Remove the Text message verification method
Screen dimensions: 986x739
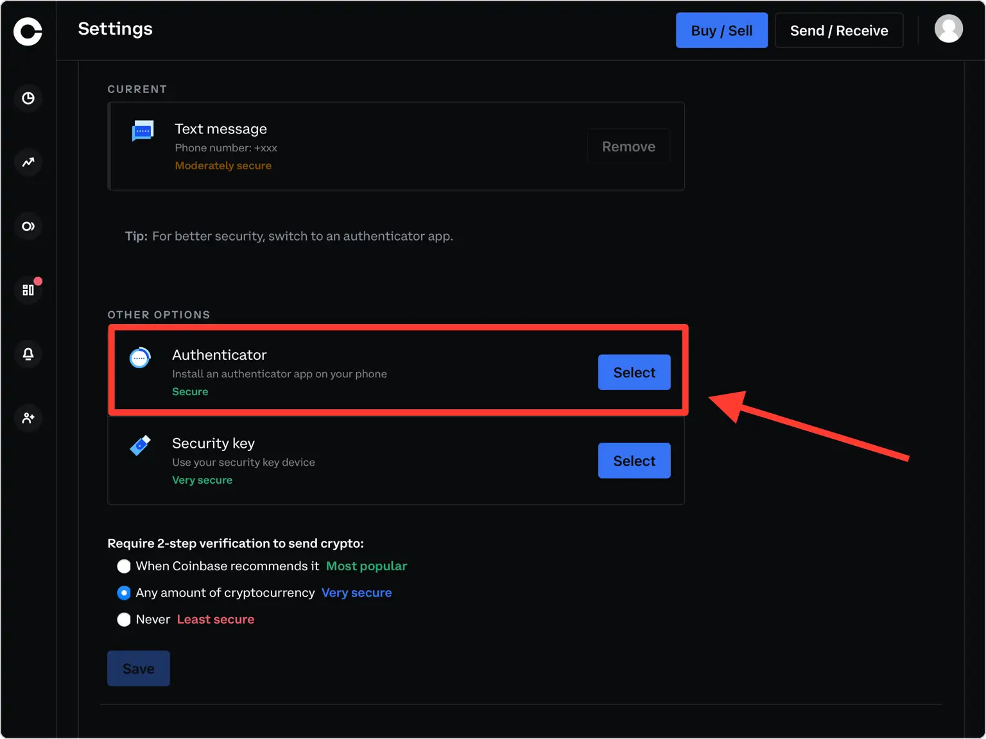tap(628, 147)
